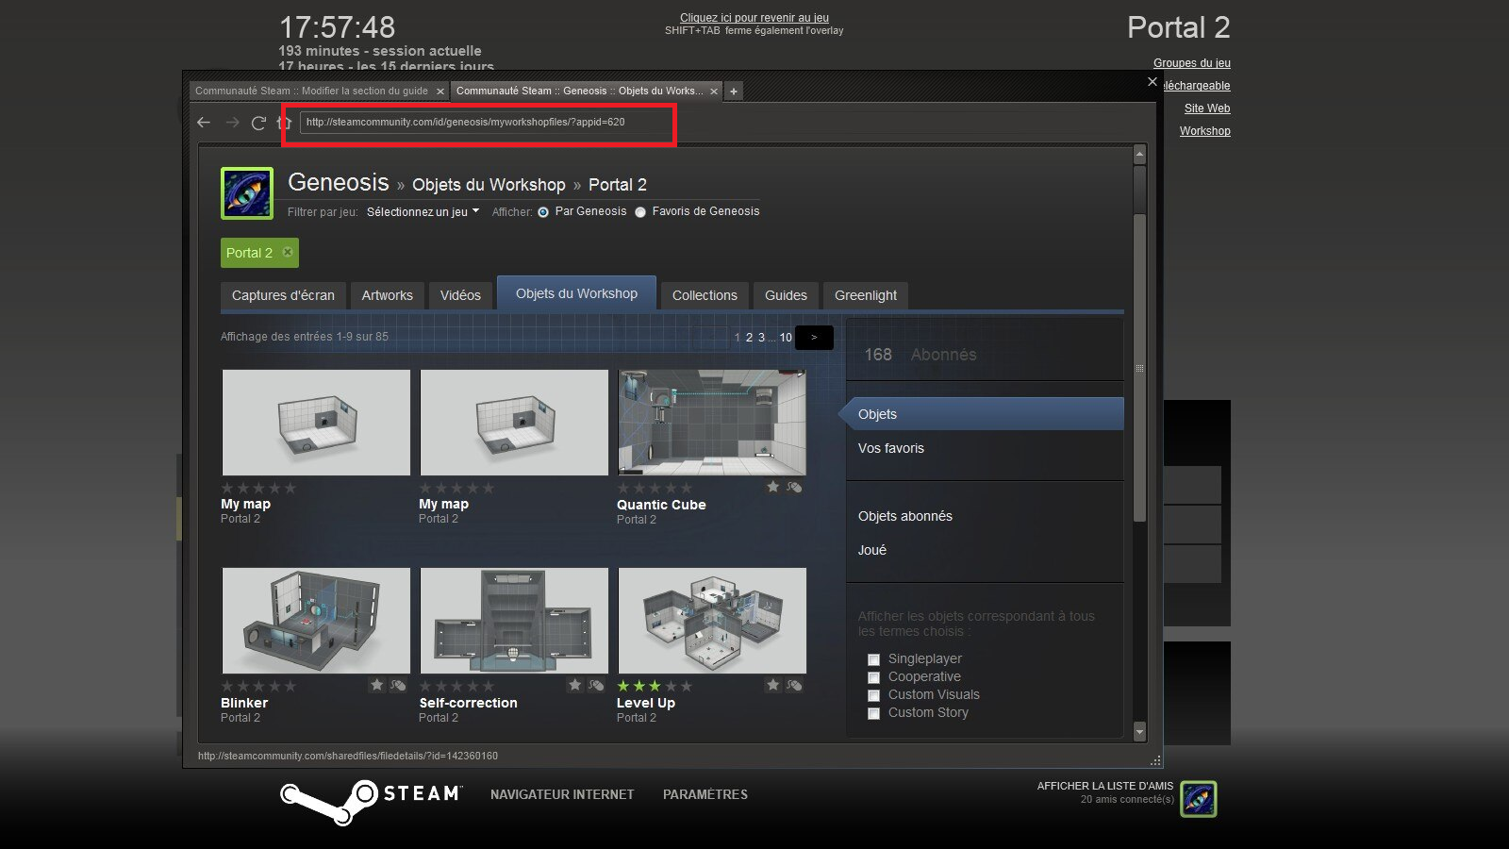Jump to results page 3
The height and width of the screenshot is (849, 1509).
[761, 338]
